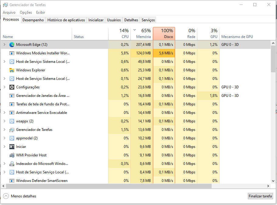Click the Tarefas de tela de fundo icon
Viewport: 277px width, 205px height.
click(12, 104)
